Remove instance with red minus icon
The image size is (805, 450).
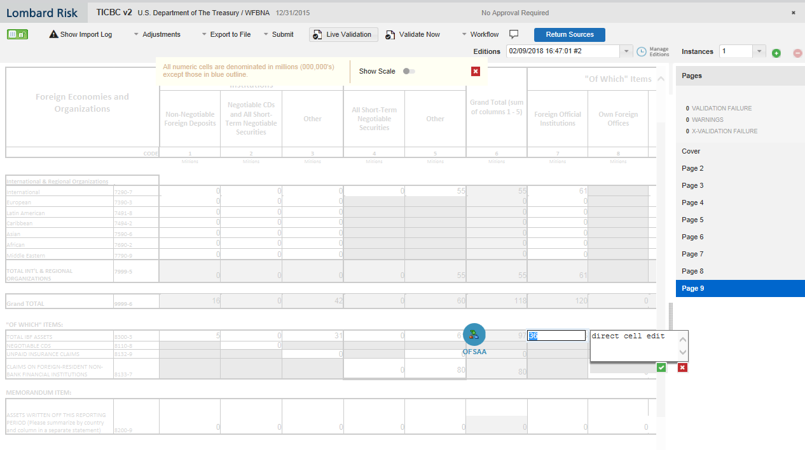(798, 53)
